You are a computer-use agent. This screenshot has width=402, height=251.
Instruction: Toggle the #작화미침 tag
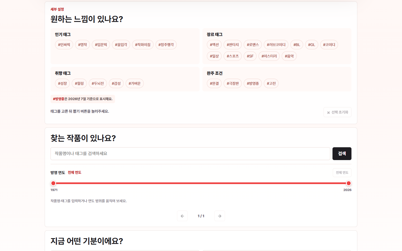coord(143,45)
